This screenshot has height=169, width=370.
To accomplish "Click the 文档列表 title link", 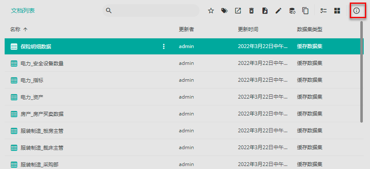I will tap(23, 11).
